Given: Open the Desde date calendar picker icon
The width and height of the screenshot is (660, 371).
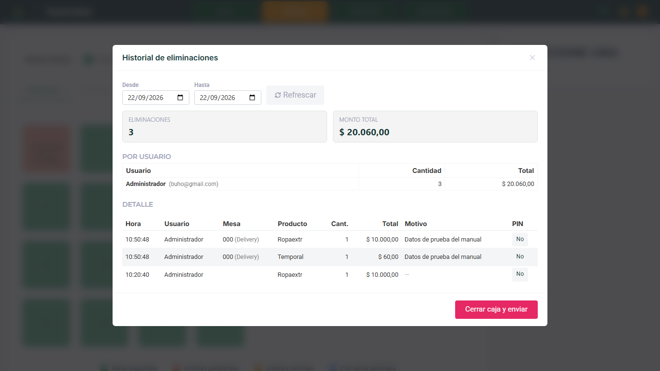Looking at the screenshot, I should (180, 98).
